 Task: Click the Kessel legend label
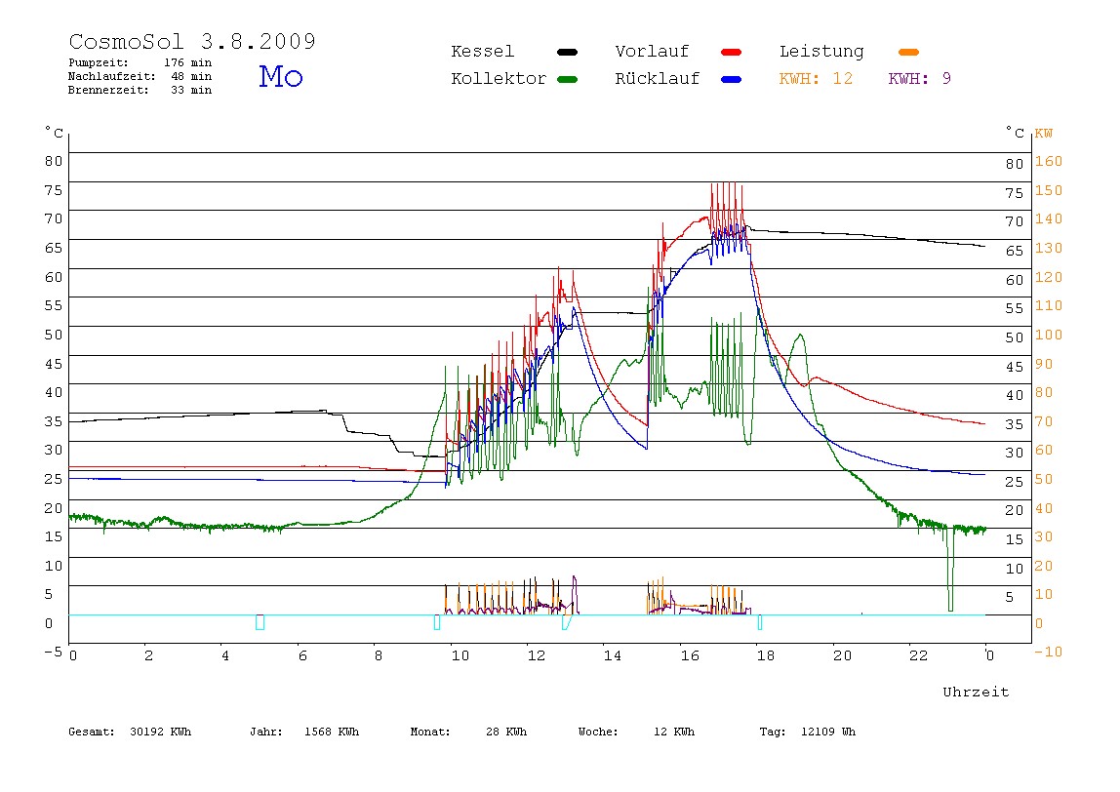(x=482, y=52)
